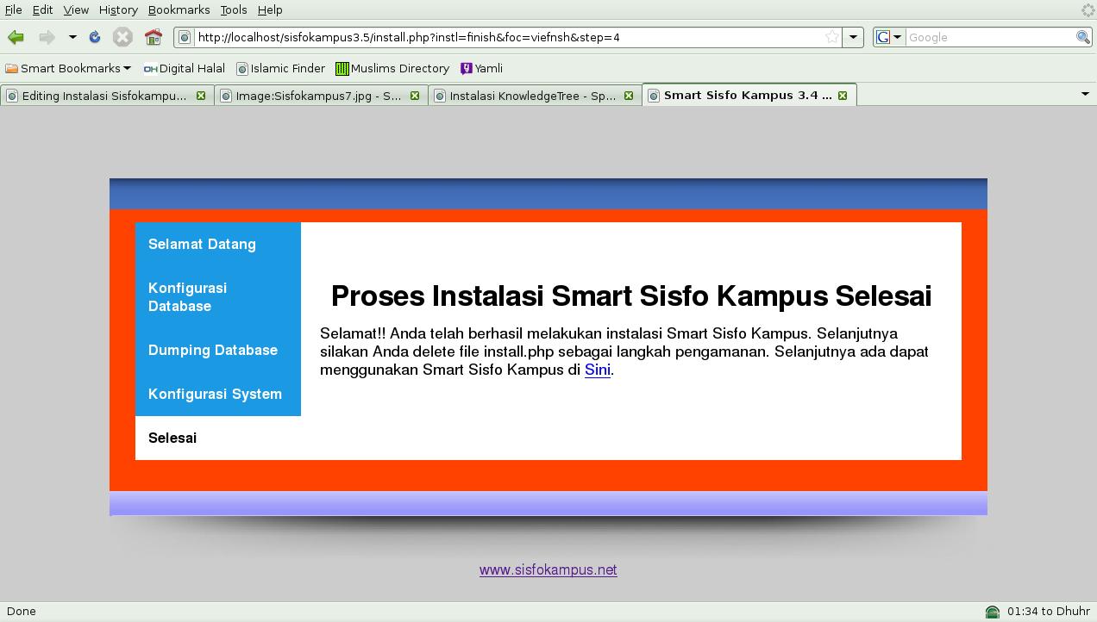Click the Proses Instalasi Smart Sisfo Kampus Selesai heading
The height and width of the screenshot is (622, 1097).
click(x=631, y=295)
